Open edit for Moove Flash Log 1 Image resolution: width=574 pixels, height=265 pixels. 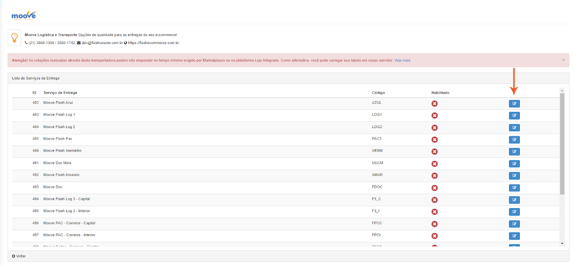tap(514, 116)
